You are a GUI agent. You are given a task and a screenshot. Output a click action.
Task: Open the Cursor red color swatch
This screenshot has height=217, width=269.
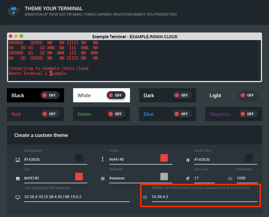click(164, 158)
